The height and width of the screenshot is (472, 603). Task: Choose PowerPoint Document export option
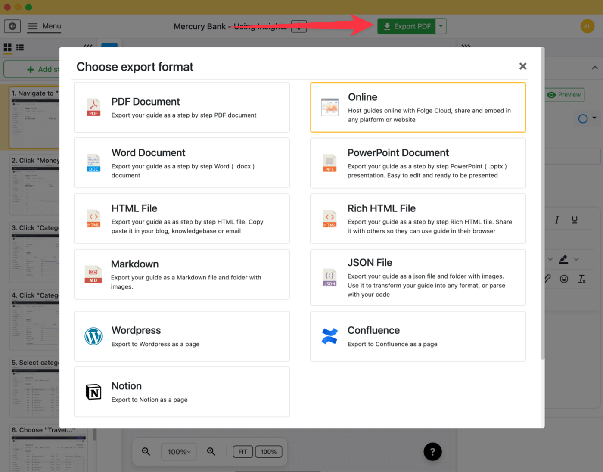(418, 163)
